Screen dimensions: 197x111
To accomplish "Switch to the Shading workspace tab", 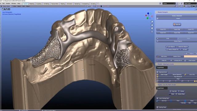I will tap(62, 4).
